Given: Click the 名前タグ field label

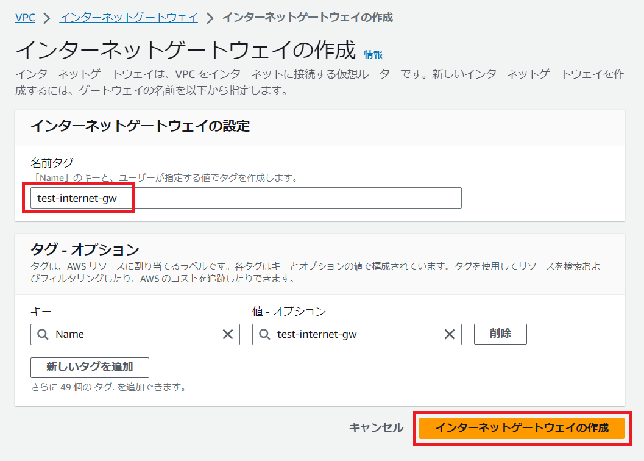Looking at the screenshot, I should pos(52,163).
